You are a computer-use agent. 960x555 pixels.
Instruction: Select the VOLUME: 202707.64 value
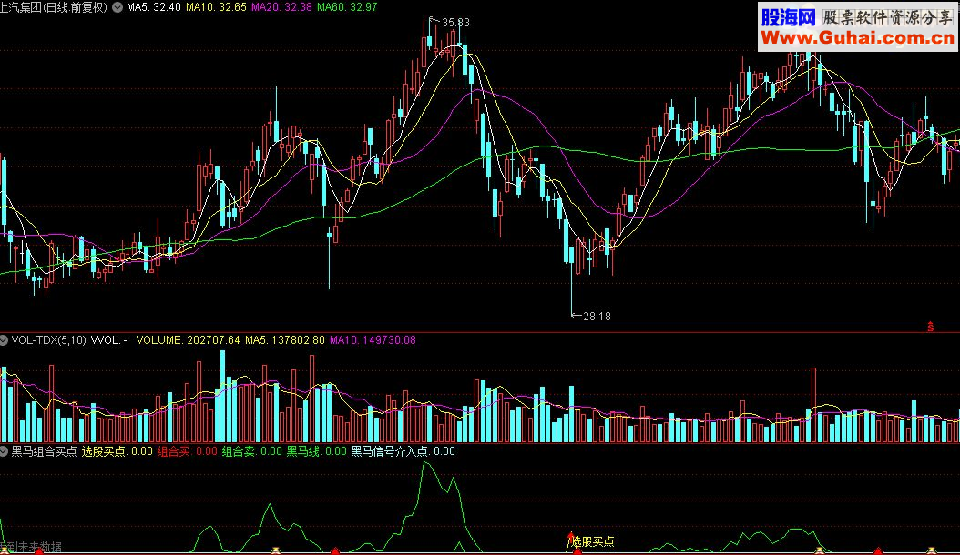[188, 340]
